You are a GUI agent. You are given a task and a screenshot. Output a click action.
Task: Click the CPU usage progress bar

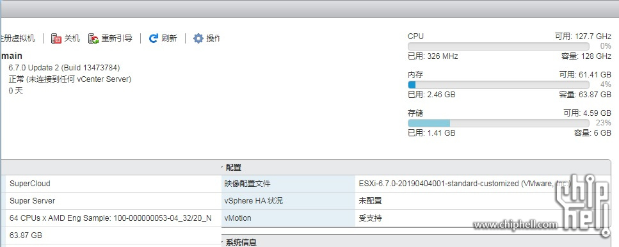(498, 46)
